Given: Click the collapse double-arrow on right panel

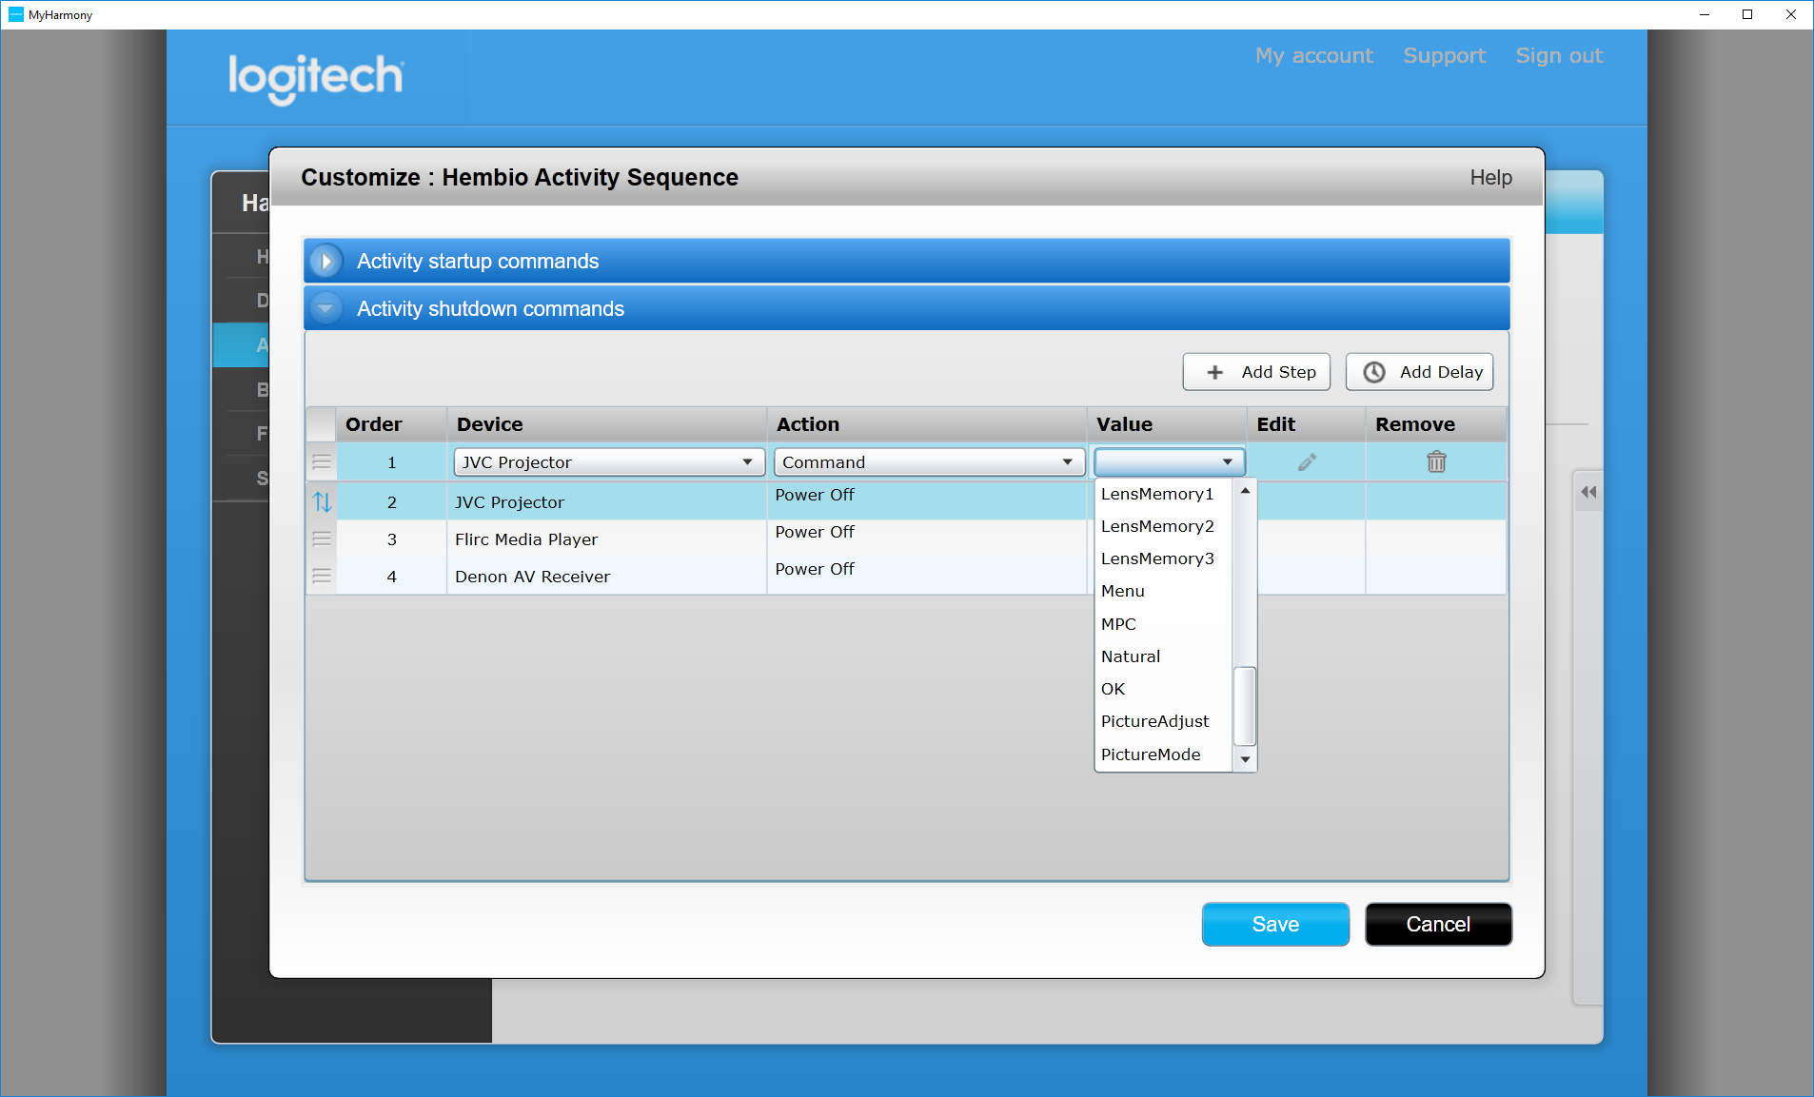Looking at the screenshot, I should [1588, 492].
